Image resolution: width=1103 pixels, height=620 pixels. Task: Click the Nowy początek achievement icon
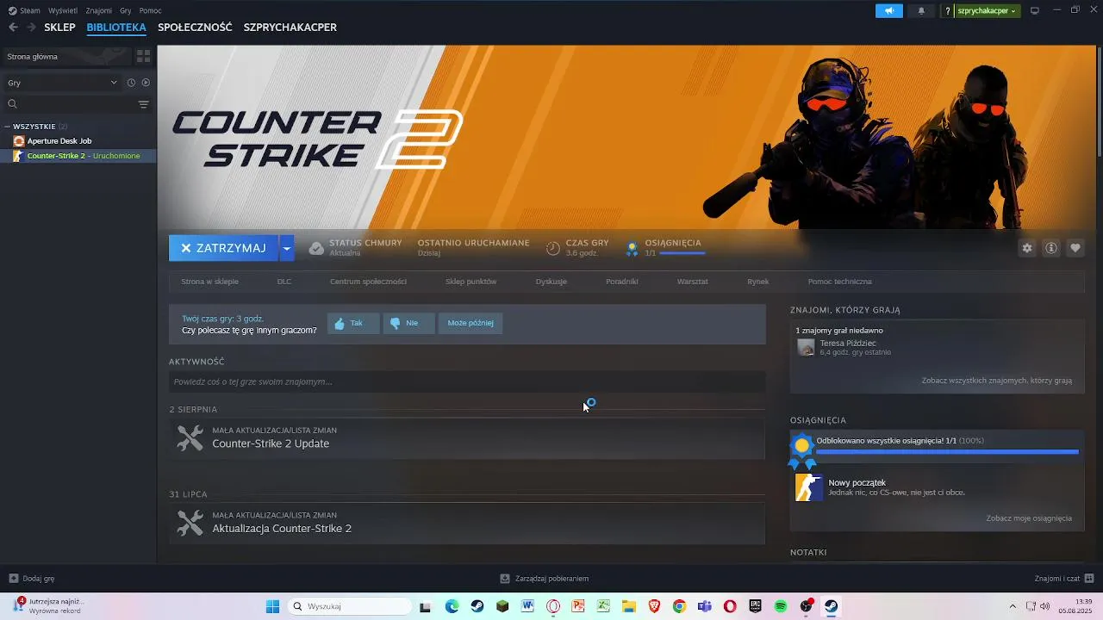click(808, 487)
